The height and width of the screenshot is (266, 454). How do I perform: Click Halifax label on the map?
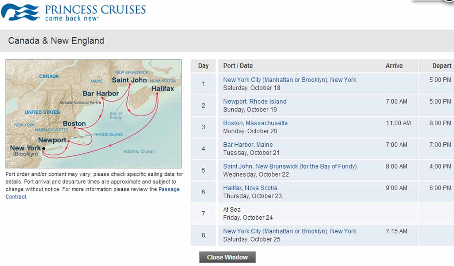click(x=163, y=88)
